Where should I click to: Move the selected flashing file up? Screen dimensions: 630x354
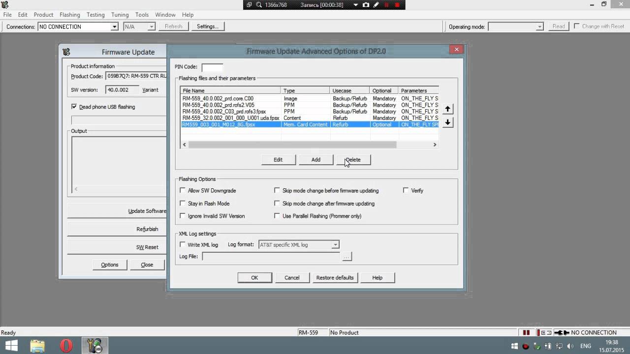447,109
